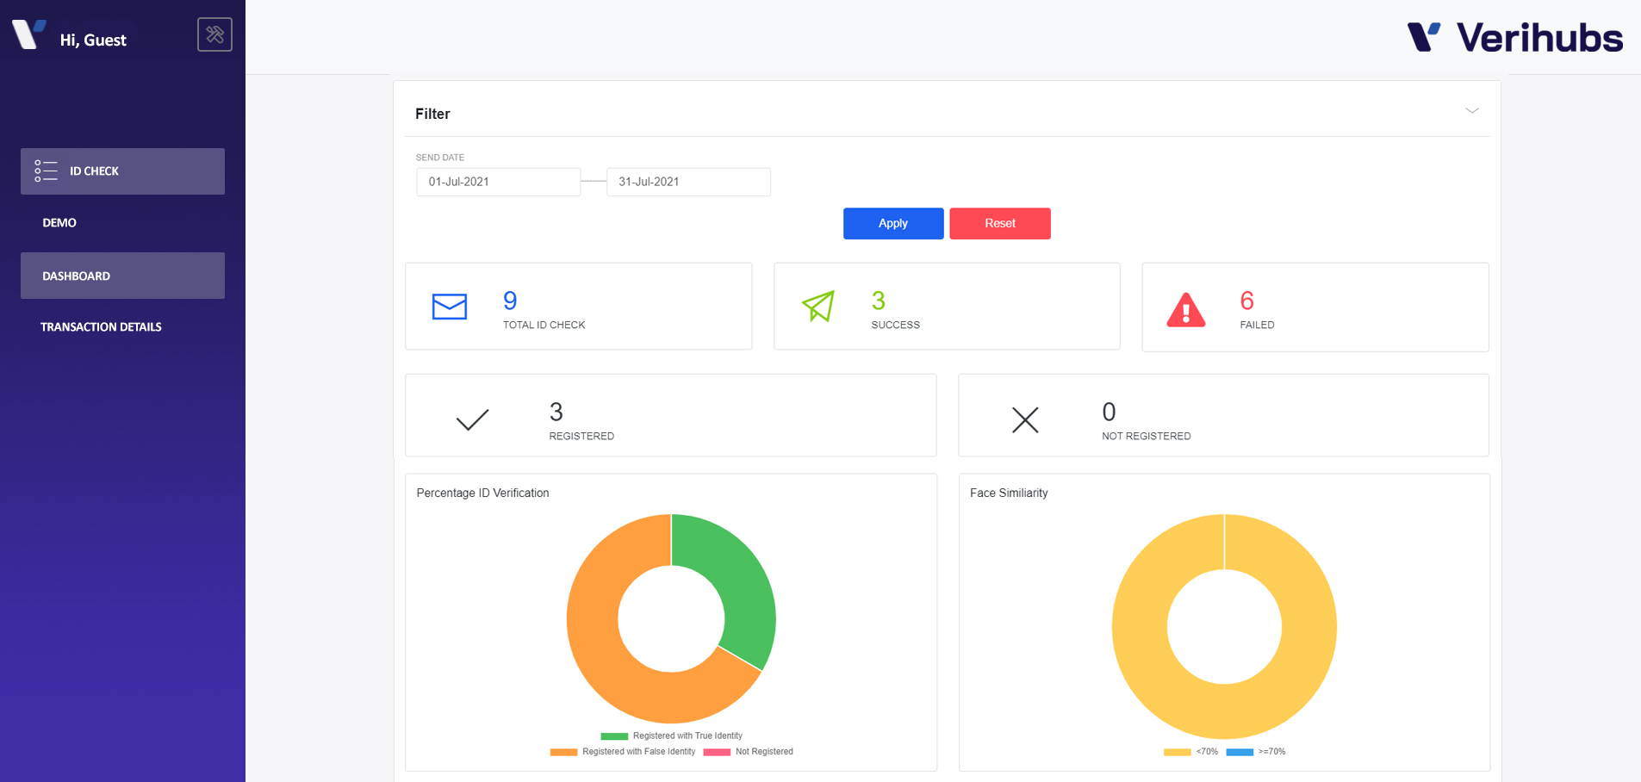
Task: Open the tools icon next to Hi, Guest
Action: coord(214,34)
